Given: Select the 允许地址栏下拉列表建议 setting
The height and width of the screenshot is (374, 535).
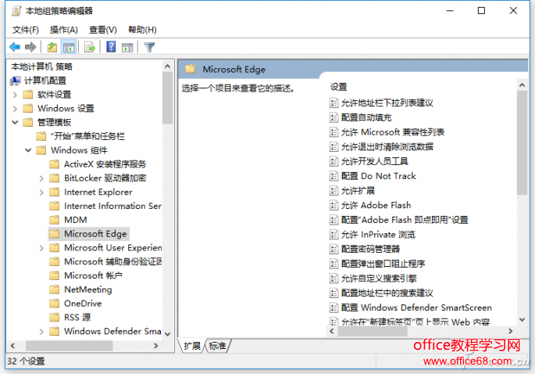Looking at the screenshot, I should pos(381,103).
